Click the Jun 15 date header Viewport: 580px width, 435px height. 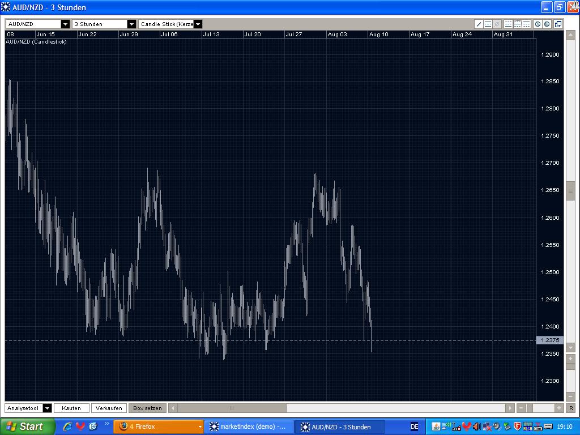46,34
